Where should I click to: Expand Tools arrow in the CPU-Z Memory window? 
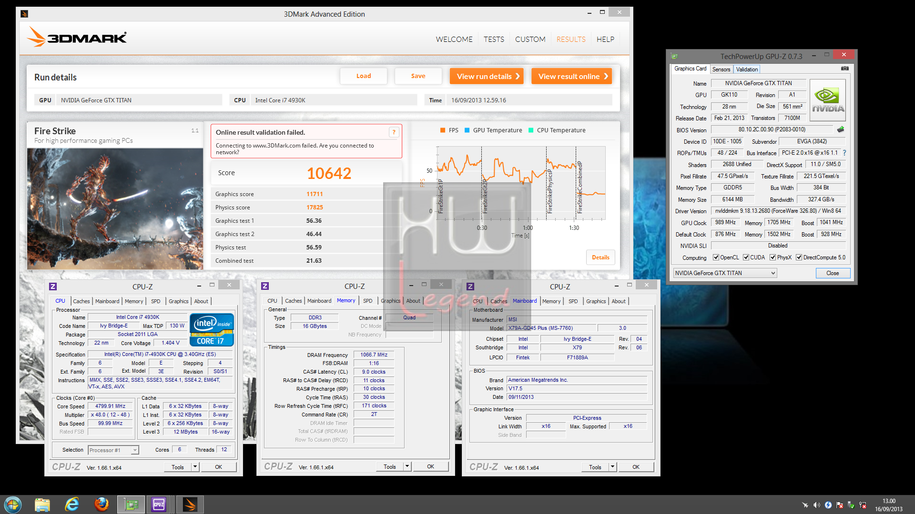pyautogui.click(x=407, y=467)
